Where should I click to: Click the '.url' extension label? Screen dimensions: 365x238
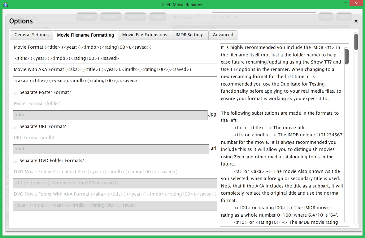coord(213,148)
